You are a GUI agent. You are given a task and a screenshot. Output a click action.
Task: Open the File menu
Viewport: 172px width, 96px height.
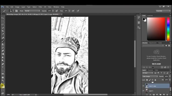[7, 7]
